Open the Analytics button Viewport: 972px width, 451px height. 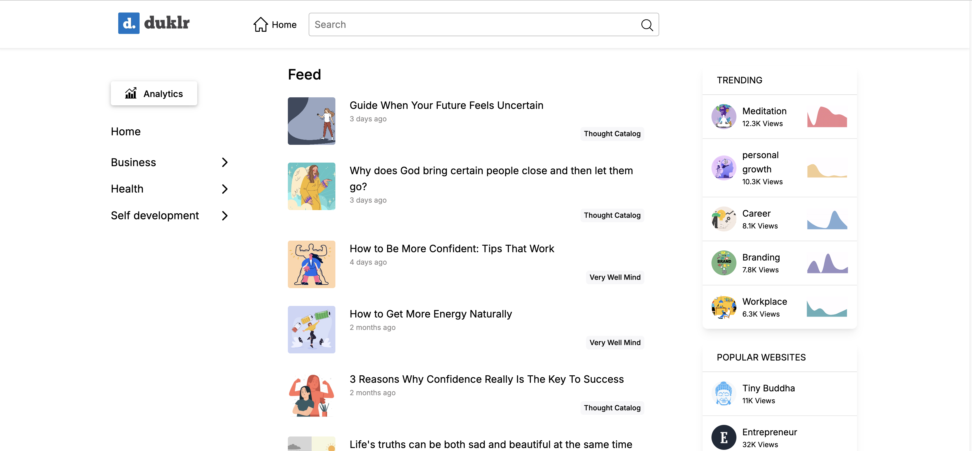[x=154, y=93]
